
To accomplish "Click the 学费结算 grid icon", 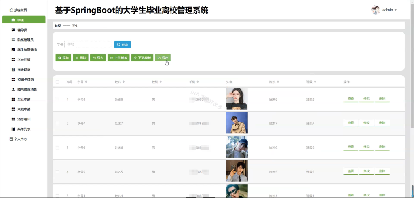I will (x=13, y=60).
